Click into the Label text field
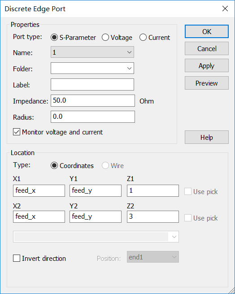 point(92,85)
